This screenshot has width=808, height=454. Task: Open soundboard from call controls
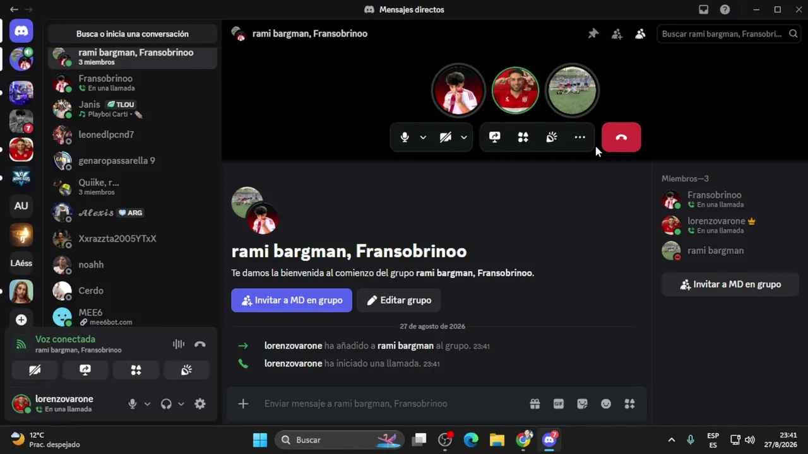click(x=552, y=137)
